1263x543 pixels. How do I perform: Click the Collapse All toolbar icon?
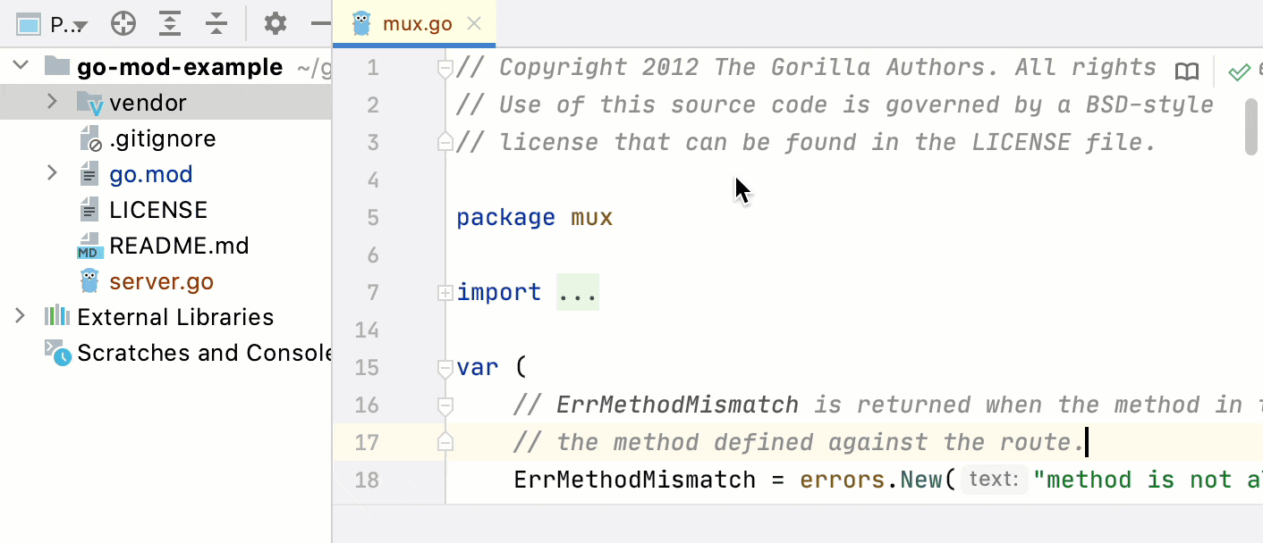pyautogui.click(x=216, y=24)
